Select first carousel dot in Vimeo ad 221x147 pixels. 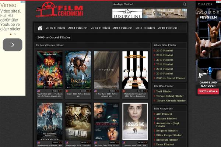(x=11, y=34)
